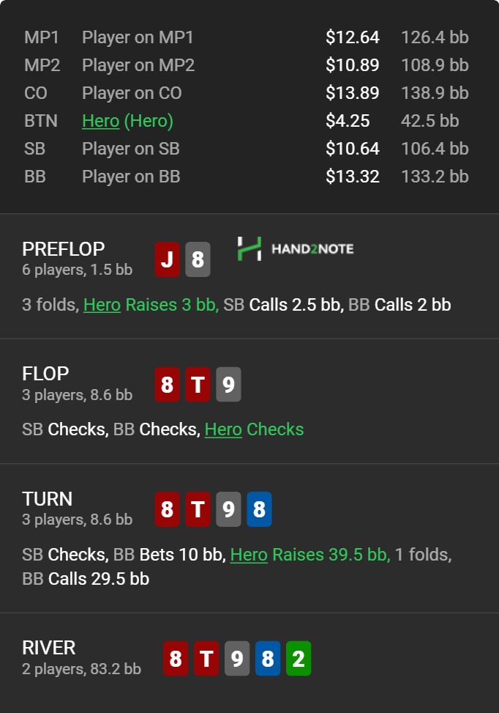Click the red T card on the flop
The image size is (499, 713).
pyautogui.click(x=198, y=384)
